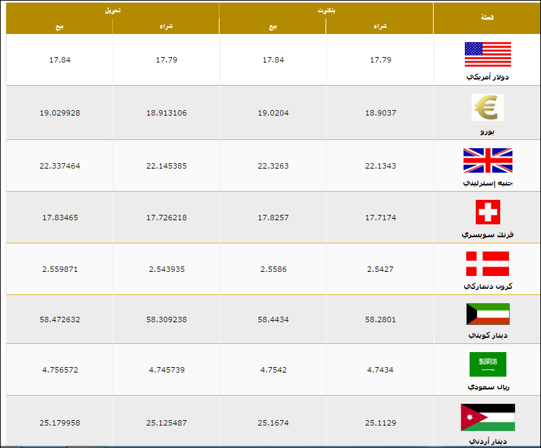541x448 pixels.
Task: Click the تحويل transfer group header
Action: pyautogui.click(x=112, y=10)
